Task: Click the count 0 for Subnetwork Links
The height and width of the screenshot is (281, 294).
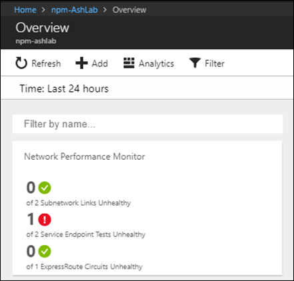Action: 31,188
